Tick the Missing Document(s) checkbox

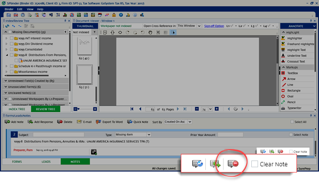[10, 32]
